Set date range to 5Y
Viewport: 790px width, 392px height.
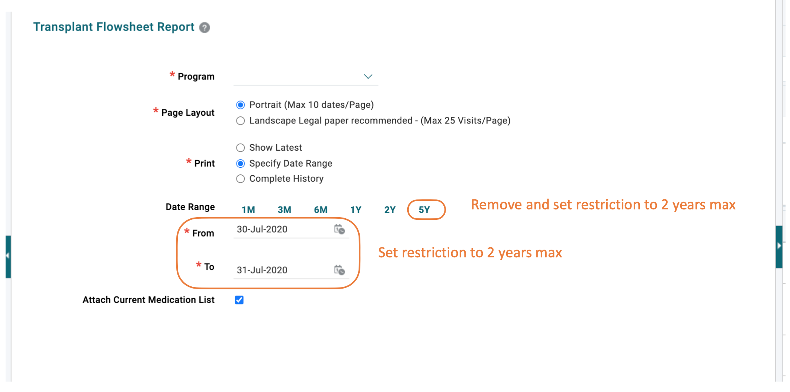(424, 210)
